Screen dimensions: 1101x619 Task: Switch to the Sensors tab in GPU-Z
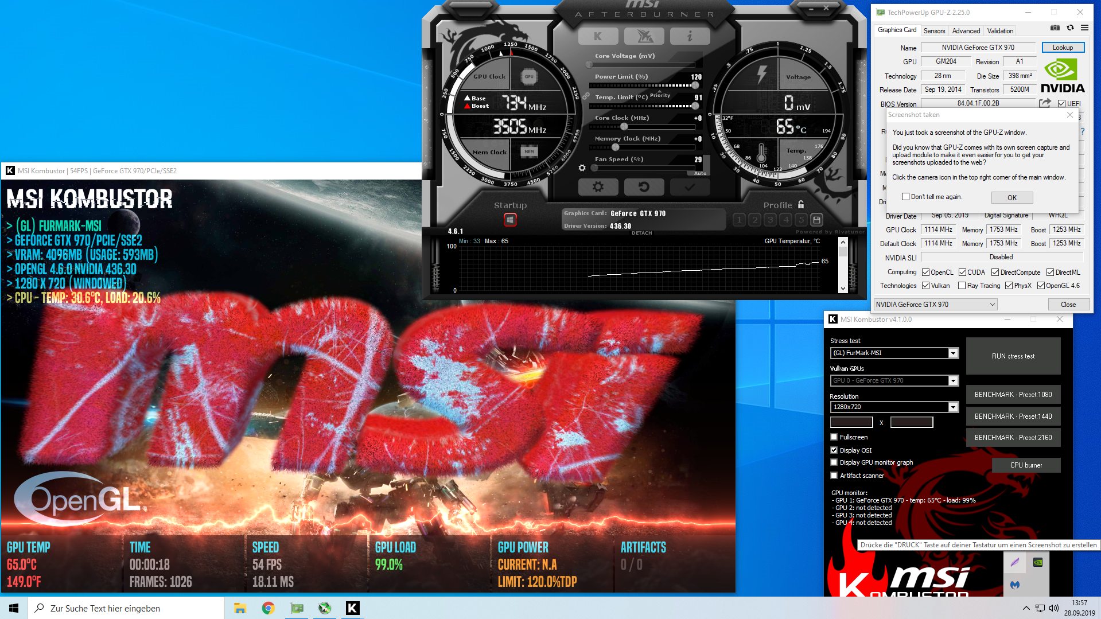(x=934, y=31)
